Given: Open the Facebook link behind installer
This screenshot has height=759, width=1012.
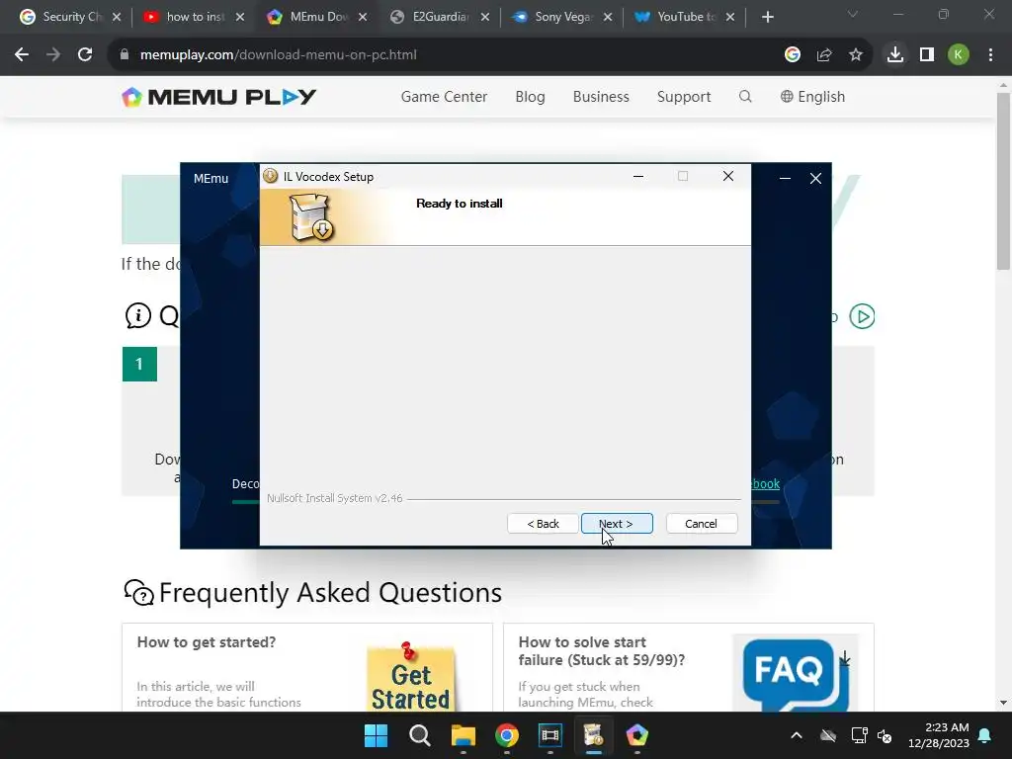Looking at the screenshot, I should click(766, 484).
